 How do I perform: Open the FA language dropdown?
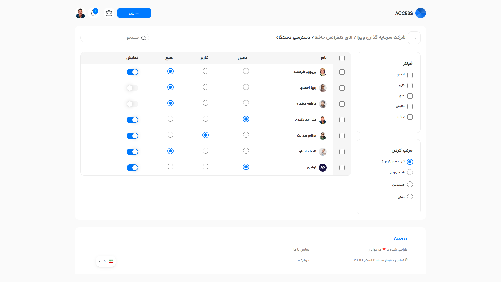(106, 261)
